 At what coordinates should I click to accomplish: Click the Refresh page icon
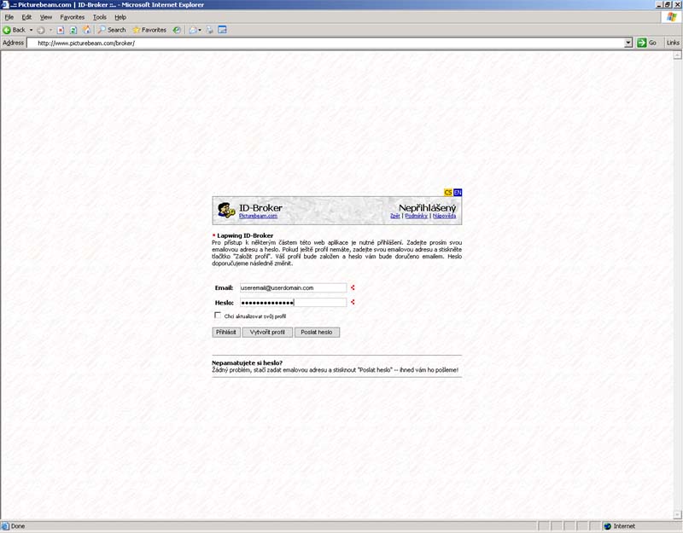coord(73,30)
